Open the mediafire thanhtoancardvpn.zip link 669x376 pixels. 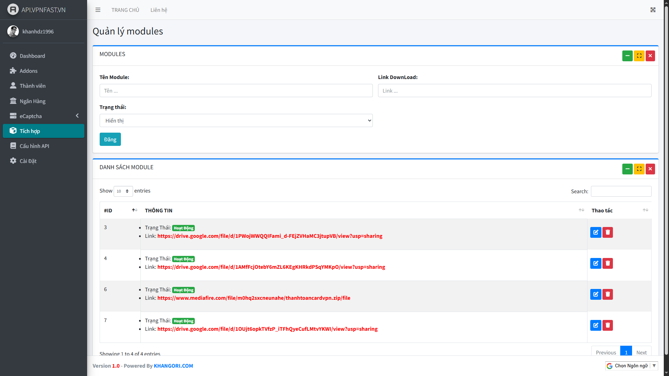[254, 298]
